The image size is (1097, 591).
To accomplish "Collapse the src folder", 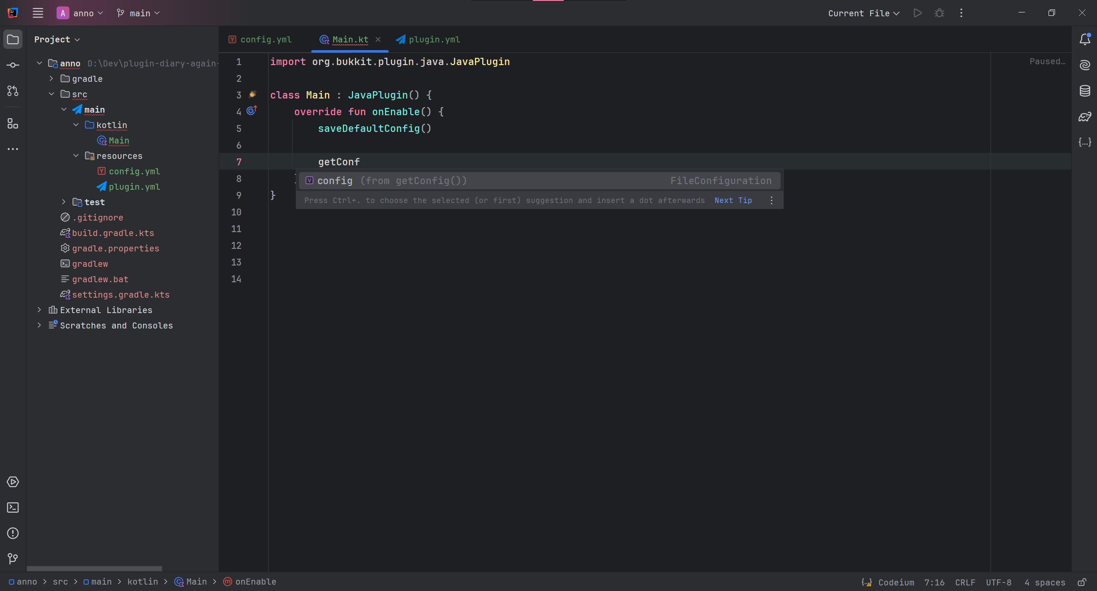I will [51, 94].
